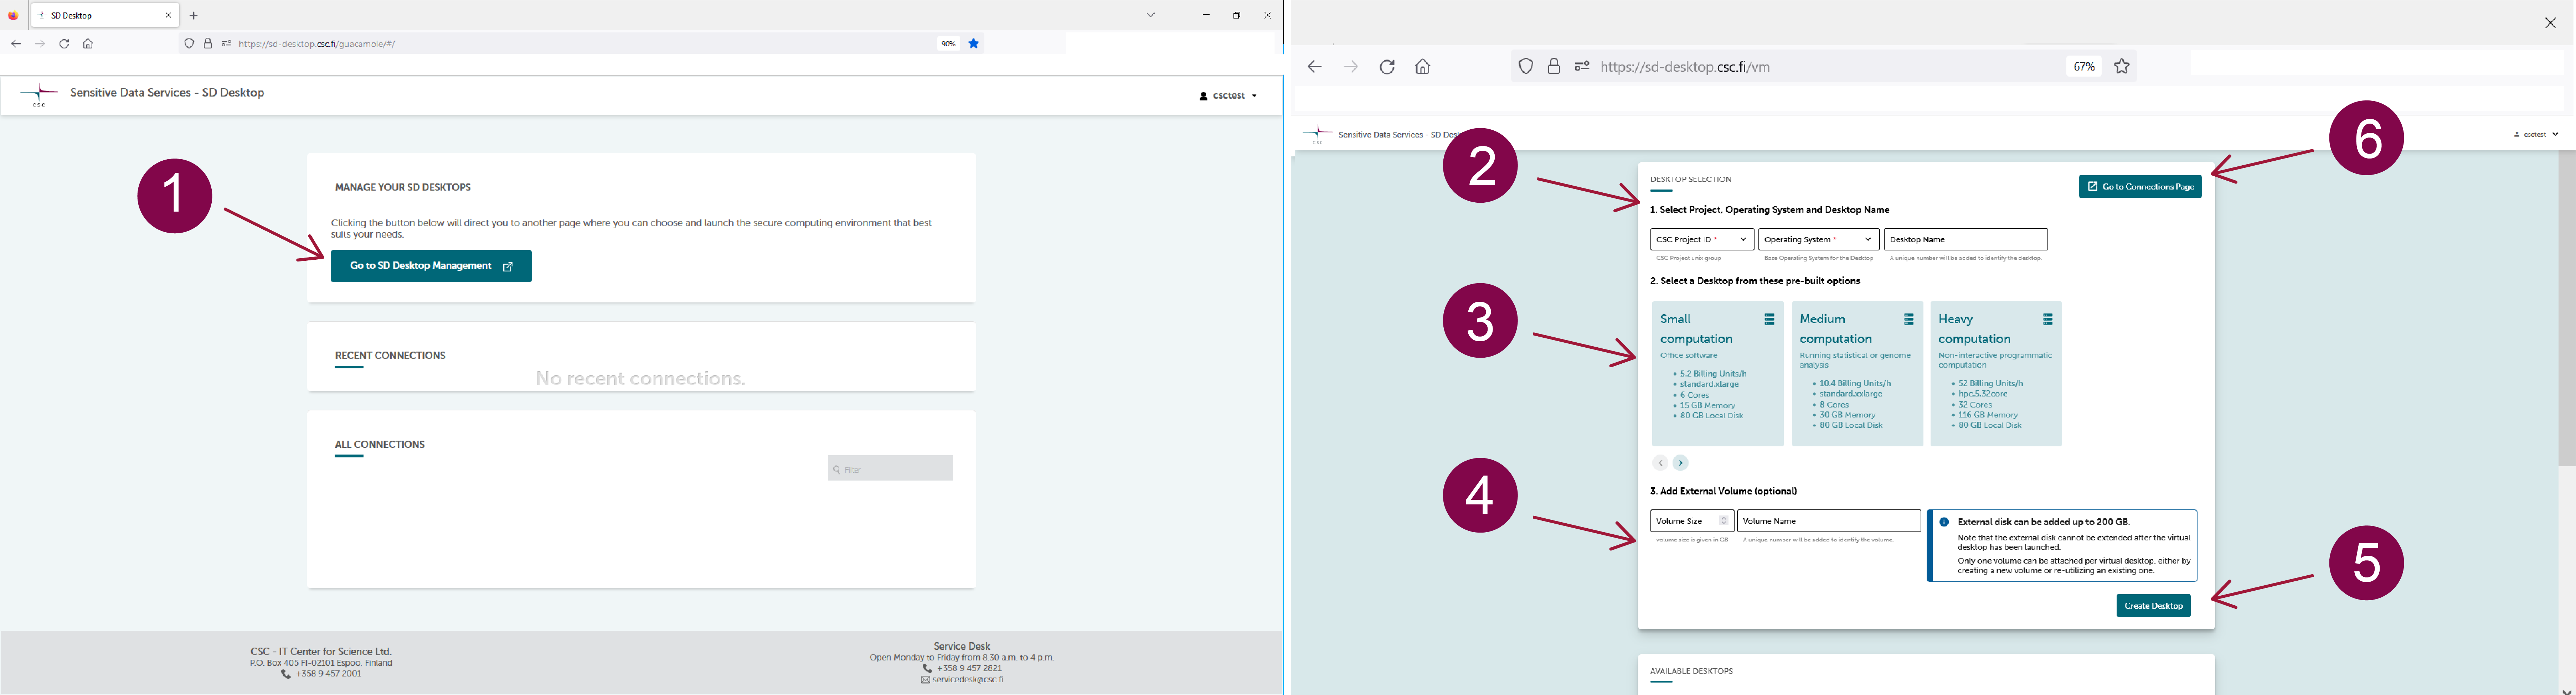
Task: Click 5.2 Billing Units/h in Small computation
Action: [1713, 374]
